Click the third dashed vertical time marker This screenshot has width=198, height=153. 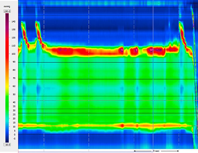pyautogui.click(x=134, y=81)
